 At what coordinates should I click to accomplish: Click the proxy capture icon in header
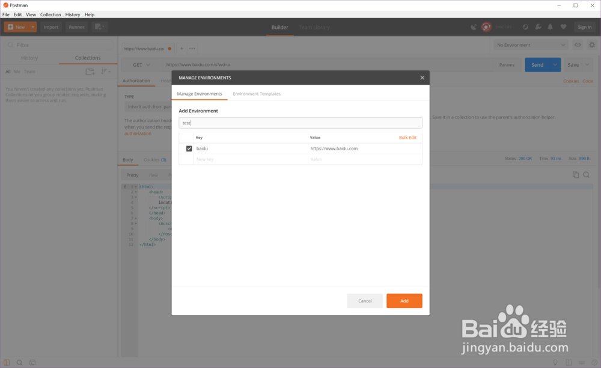[525, 27]
